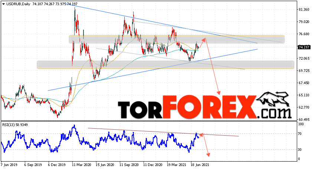Screen dimensions: 312x169
Task: Select the 69.725 price axis label
Action: [304, 70]
